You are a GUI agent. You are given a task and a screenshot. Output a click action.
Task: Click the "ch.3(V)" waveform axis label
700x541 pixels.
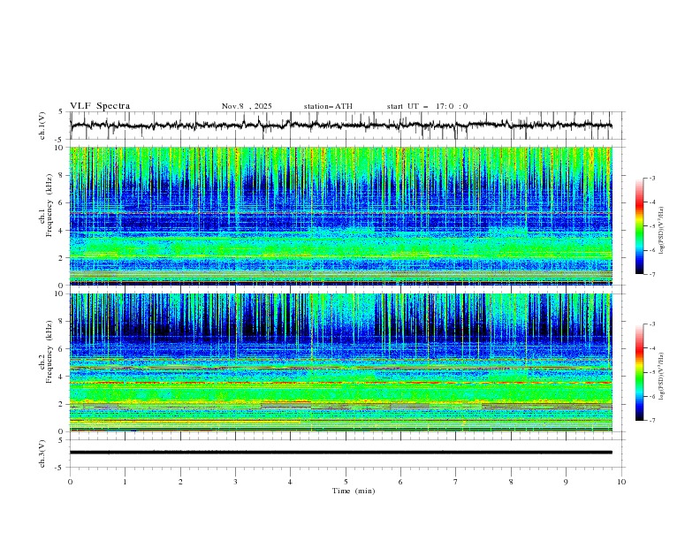[42, 453]
